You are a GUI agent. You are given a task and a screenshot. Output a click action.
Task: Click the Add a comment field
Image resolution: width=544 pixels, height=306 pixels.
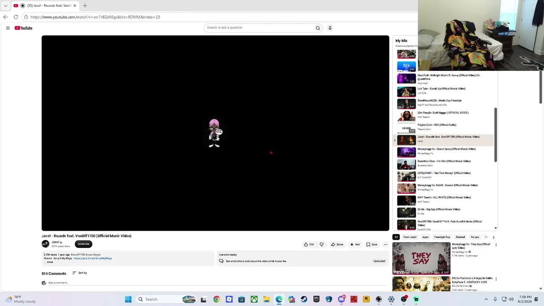click(x=217, y=283)
